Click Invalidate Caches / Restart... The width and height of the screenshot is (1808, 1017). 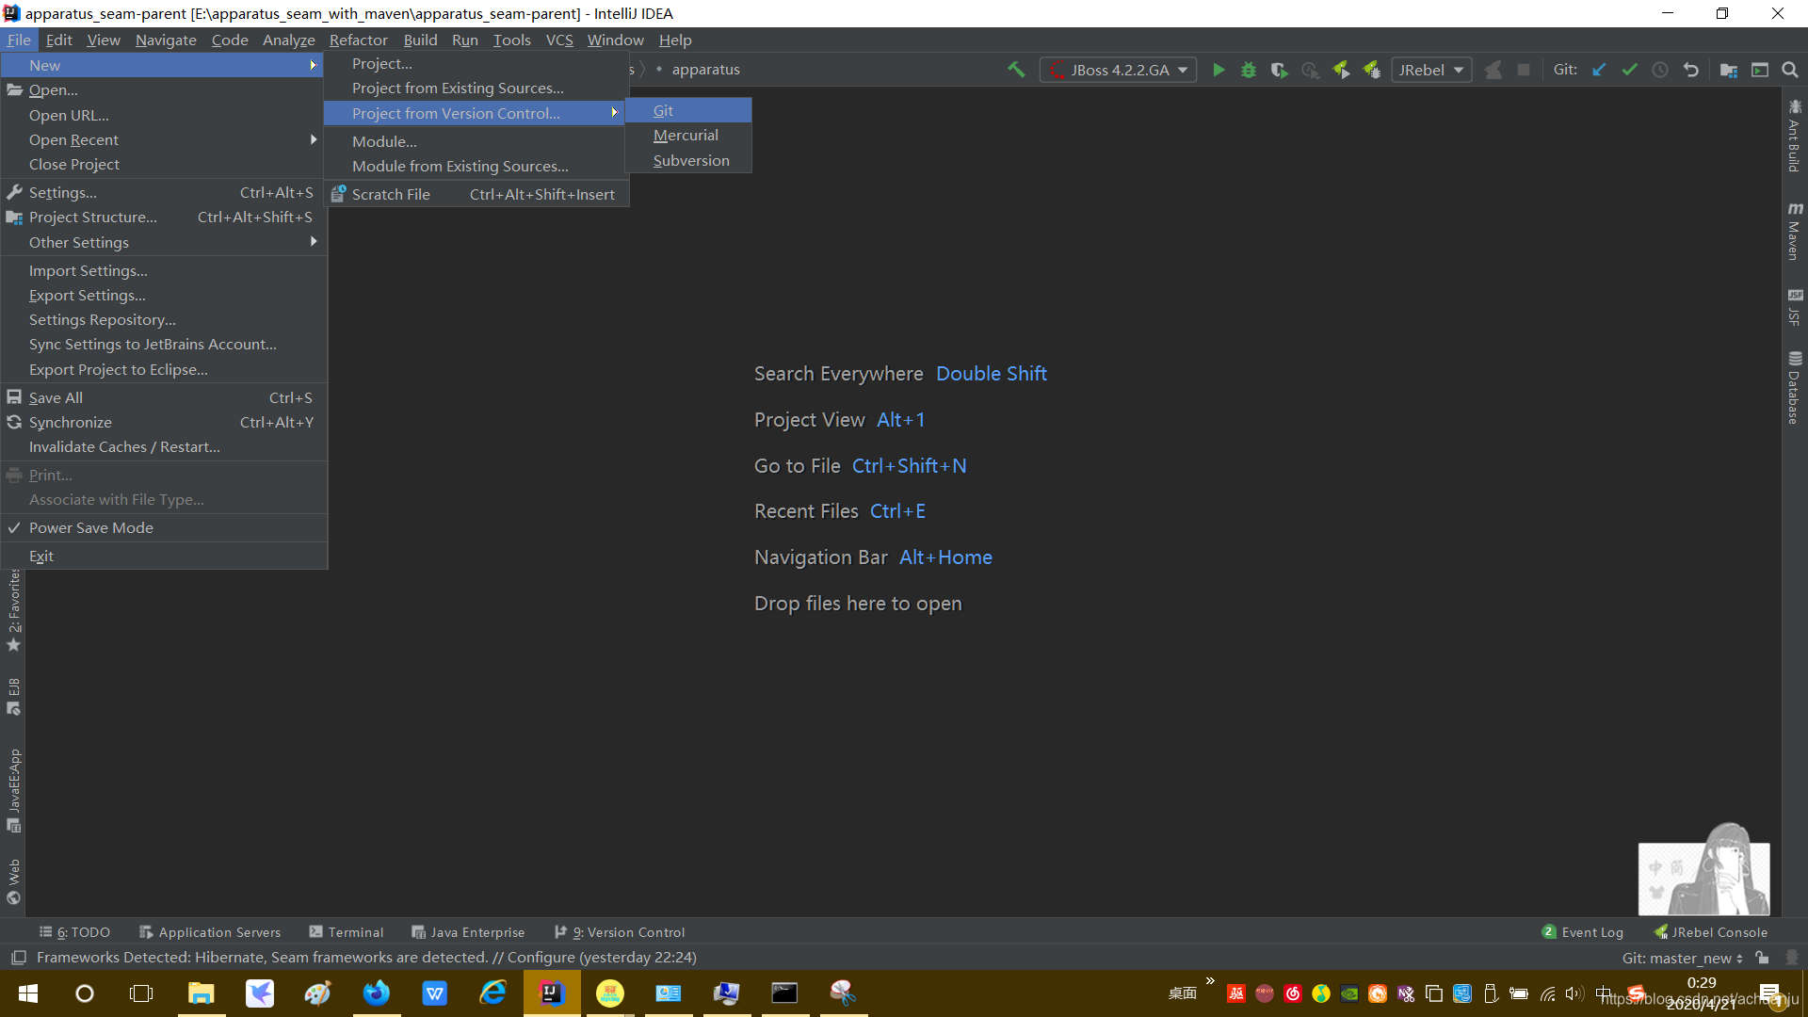tap(164, 447)
